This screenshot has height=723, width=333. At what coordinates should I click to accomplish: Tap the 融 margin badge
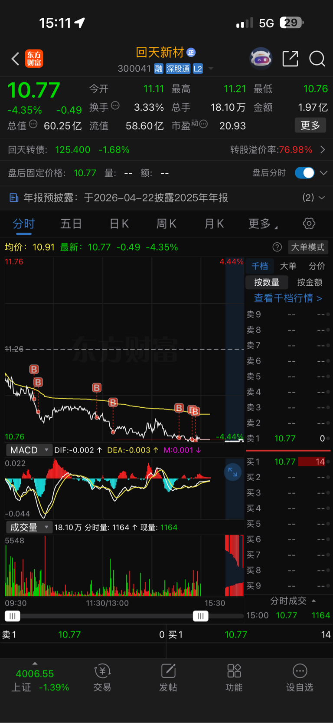point(159,69)
